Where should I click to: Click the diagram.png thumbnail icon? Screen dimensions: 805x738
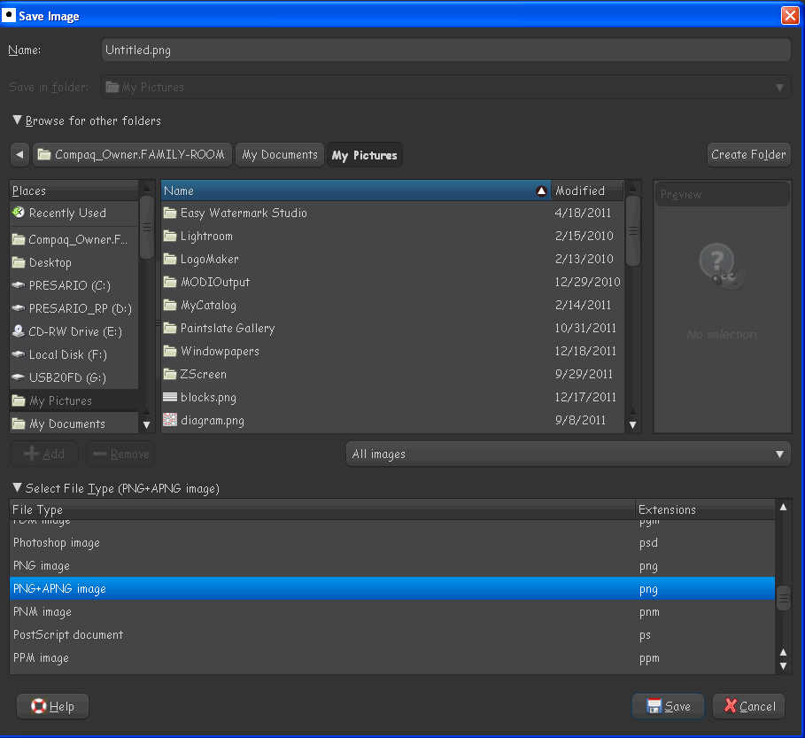pyautogui.click(x=170, y=420)
